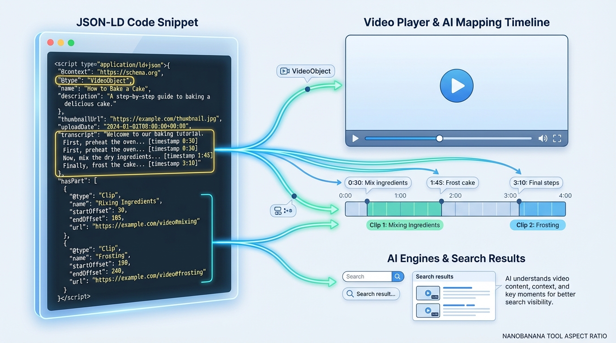This screenshot has width=616, height=343.
Task: Select the 1:45 Frost cake marker
Action: [x=452, y=182]
